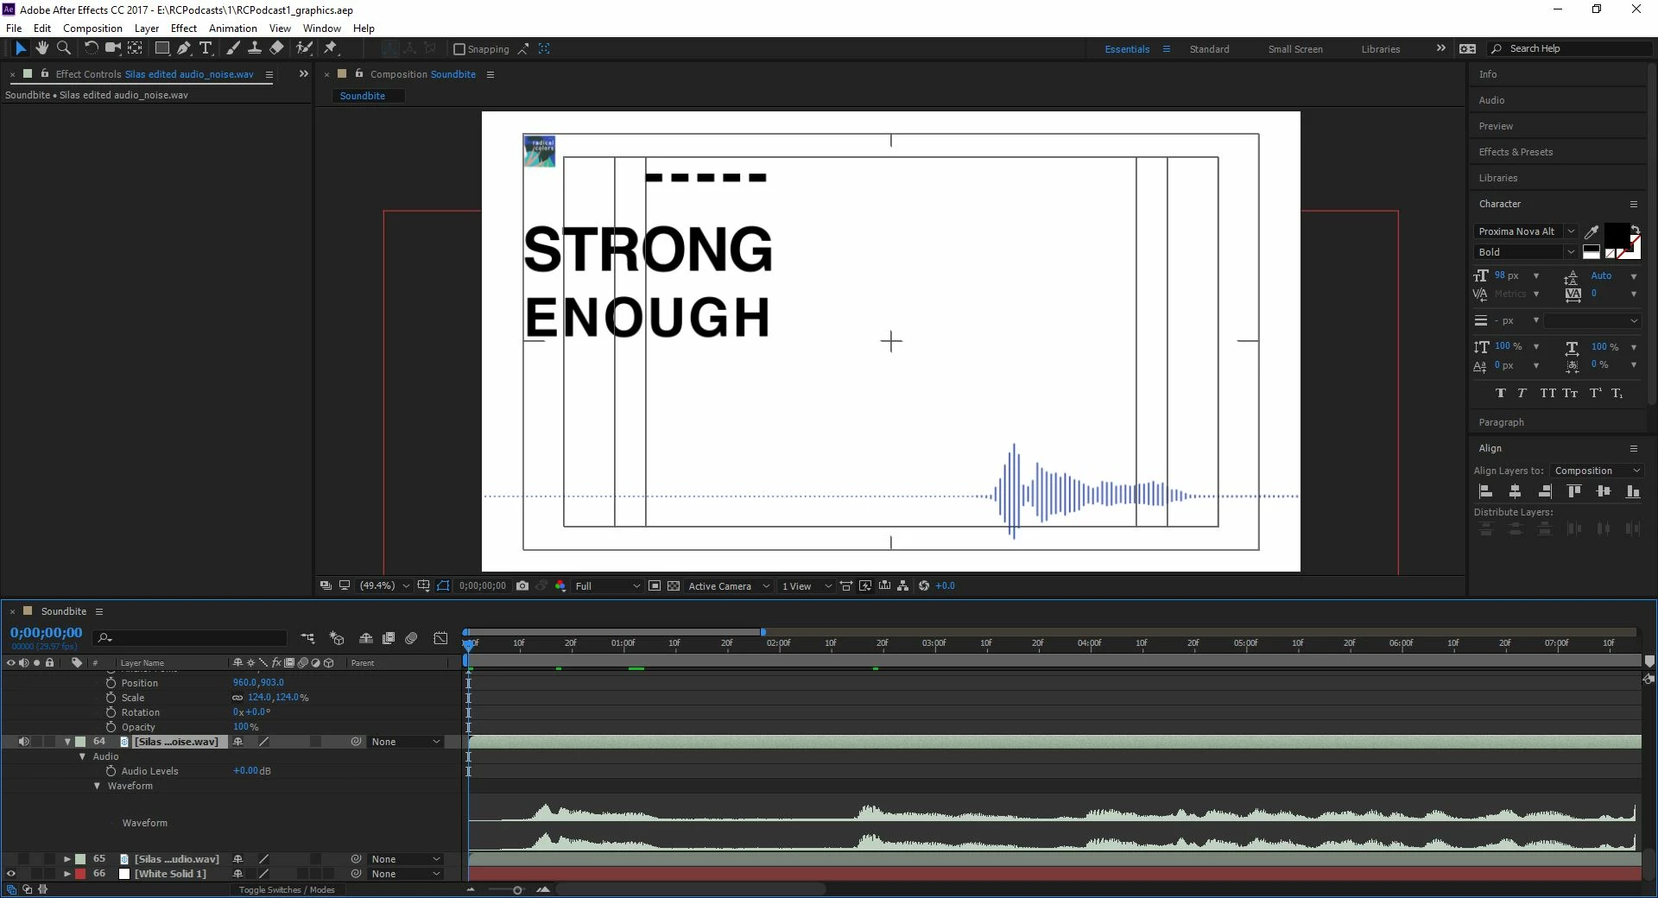
Task: Select the Pen tool
Action: click(x=184, y=48)
